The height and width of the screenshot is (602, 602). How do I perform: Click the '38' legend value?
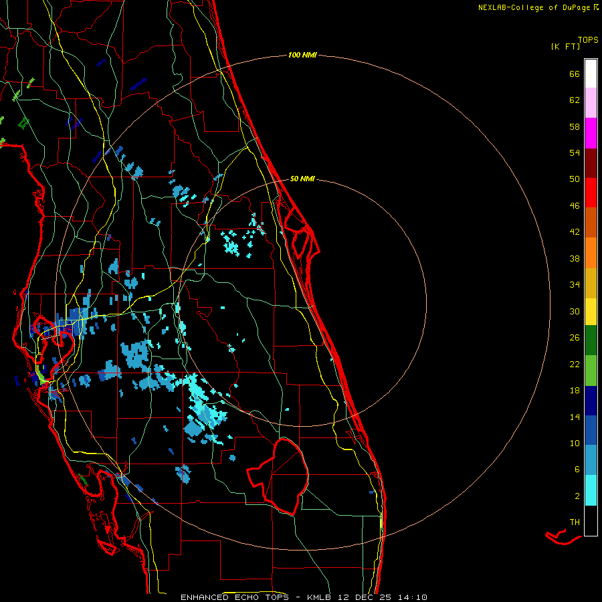[x=575, y=258]
